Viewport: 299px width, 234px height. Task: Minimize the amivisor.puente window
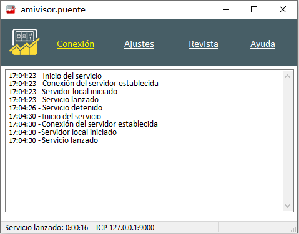point(226,9)
